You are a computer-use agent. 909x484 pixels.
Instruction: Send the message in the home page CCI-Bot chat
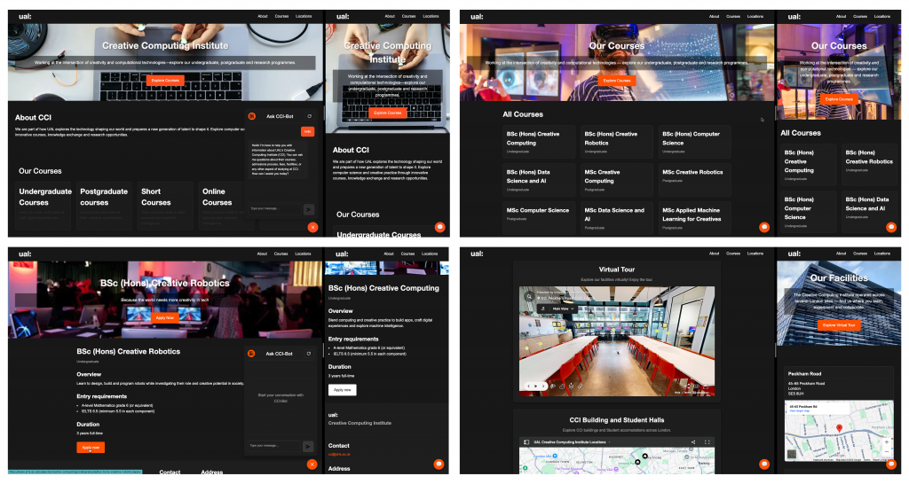coord(309,209)
